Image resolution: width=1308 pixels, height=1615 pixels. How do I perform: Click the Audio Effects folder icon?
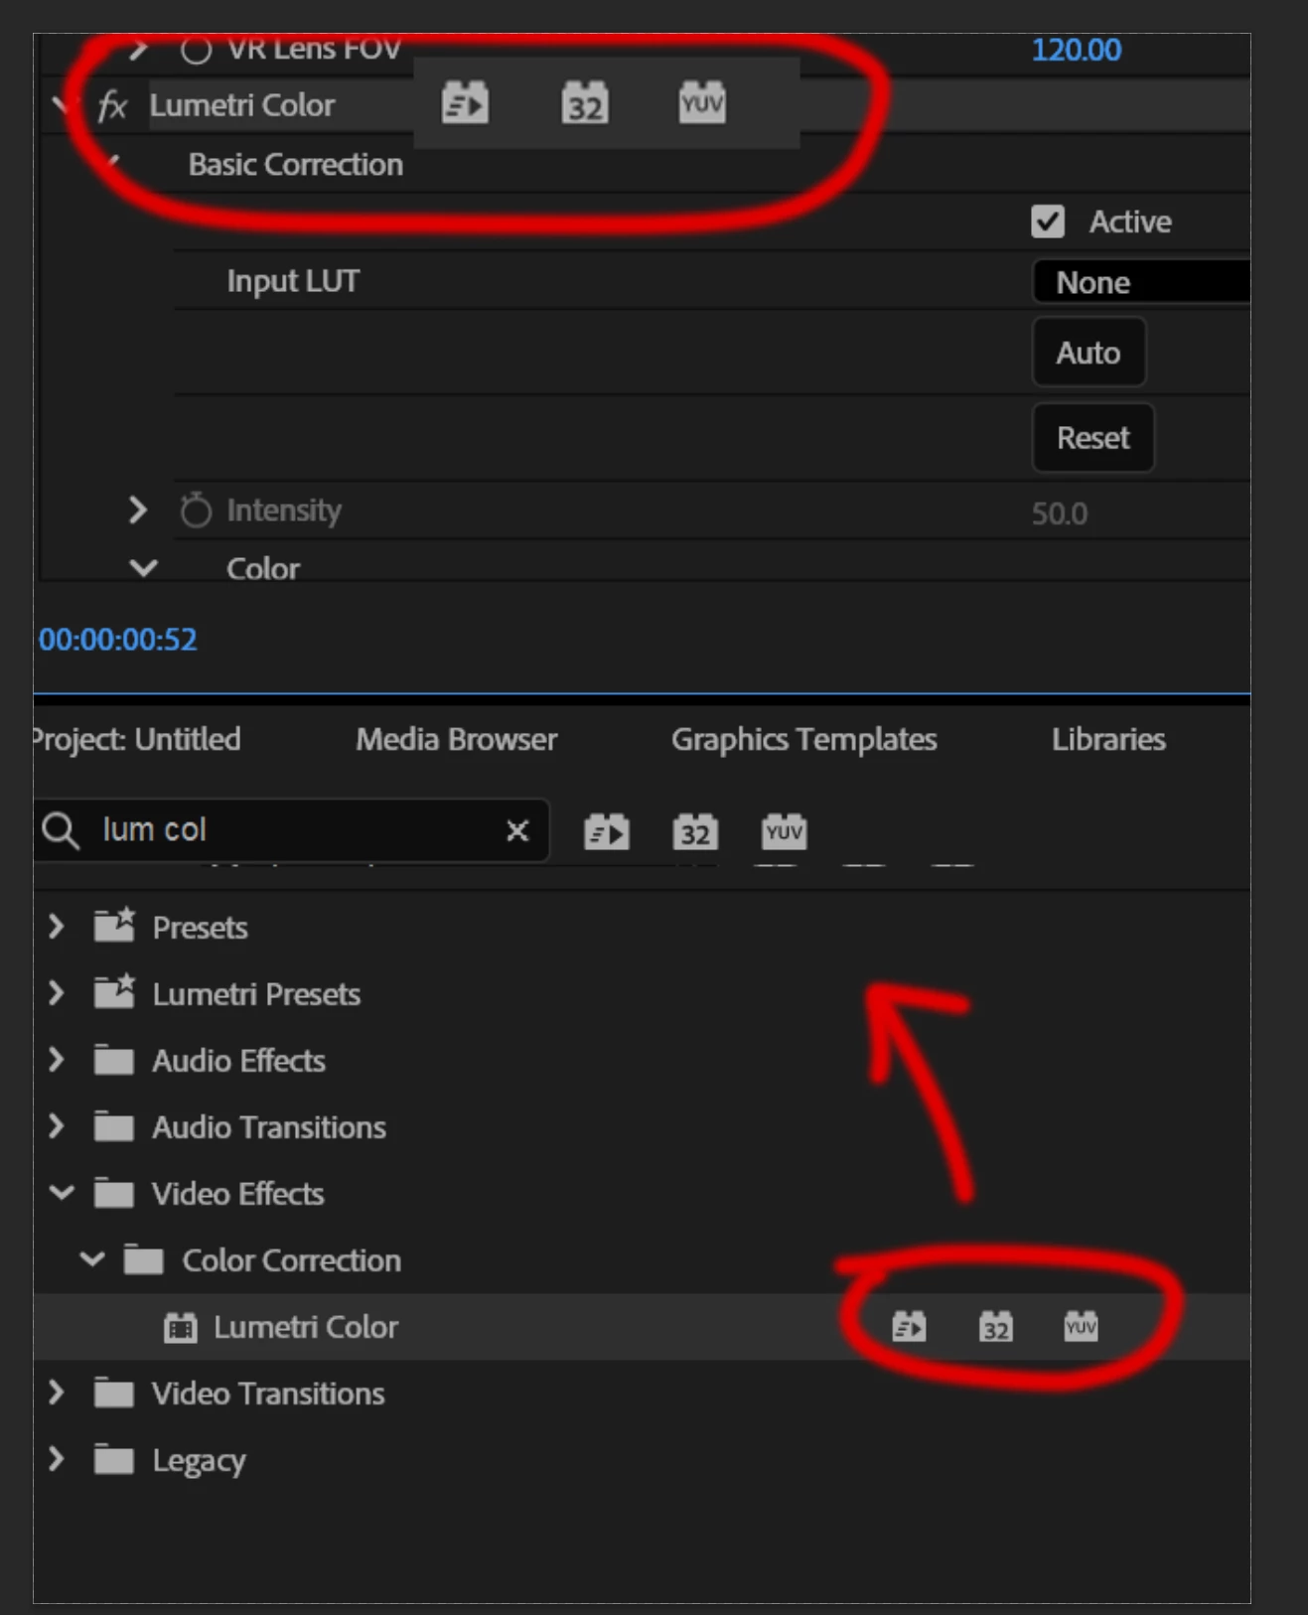coord(114,1060)
